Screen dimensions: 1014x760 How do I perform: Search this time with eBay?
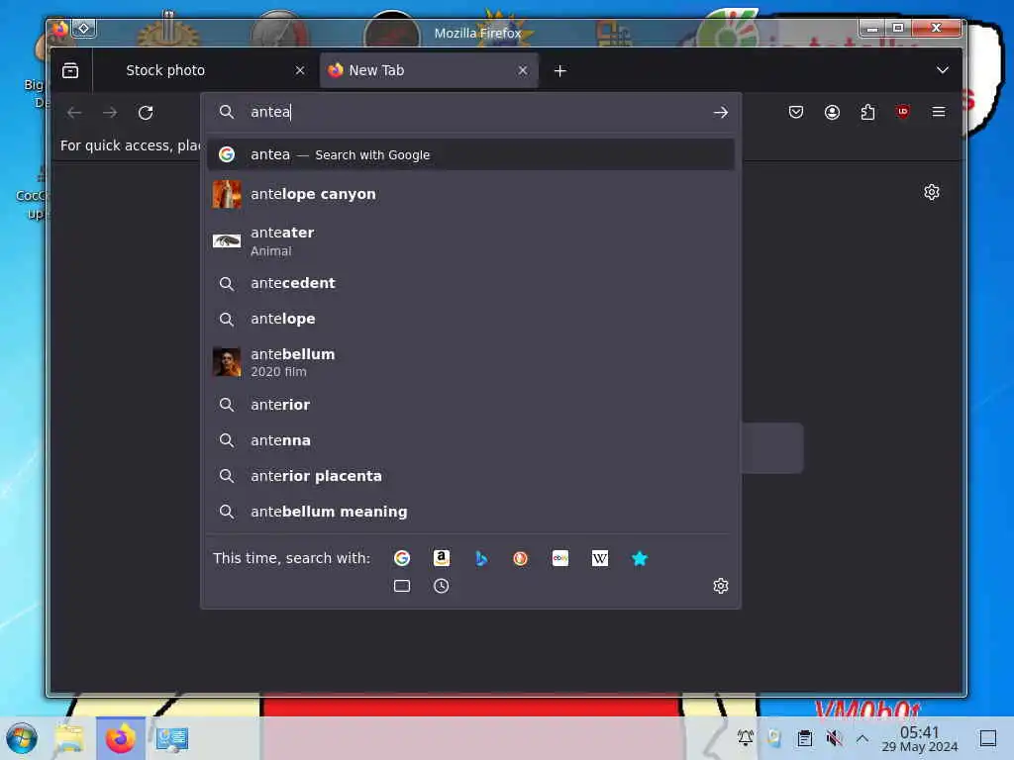(x=560, y=558)
